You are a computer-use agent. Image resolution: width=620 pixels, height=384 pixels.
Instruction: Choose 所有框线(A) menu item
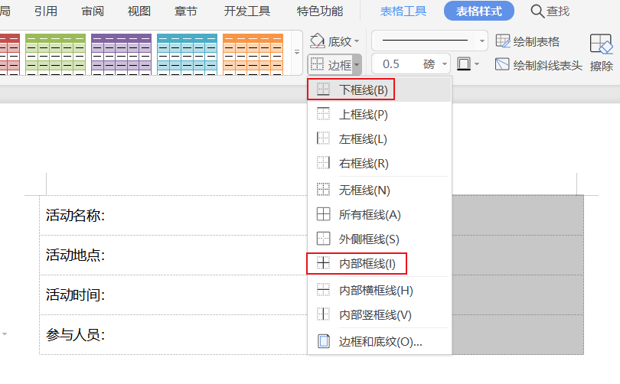click(x=379, y=215)
